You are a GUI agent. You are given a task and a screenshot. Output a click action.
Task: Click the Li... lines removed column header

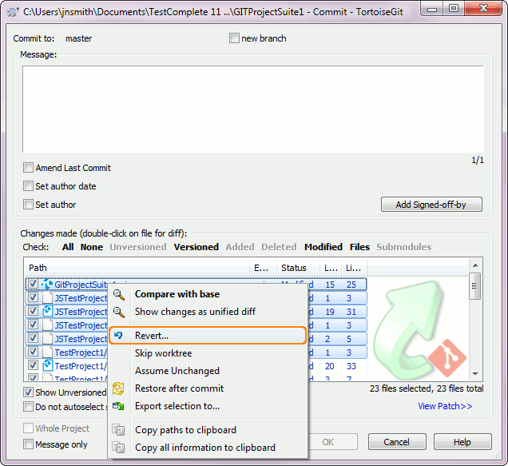click(x=354, y=268)
